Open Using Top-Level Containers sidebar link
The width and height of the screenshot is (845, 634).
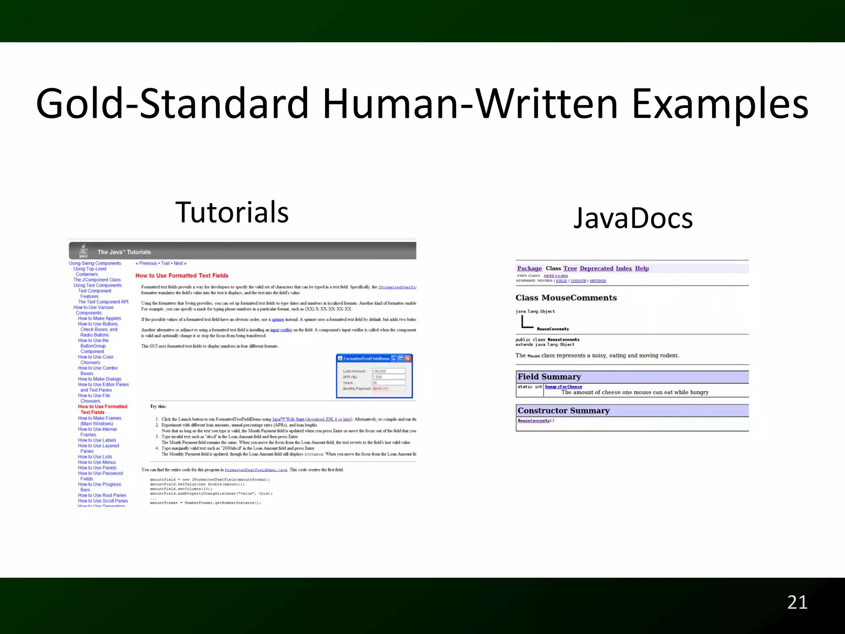[90, 272]
